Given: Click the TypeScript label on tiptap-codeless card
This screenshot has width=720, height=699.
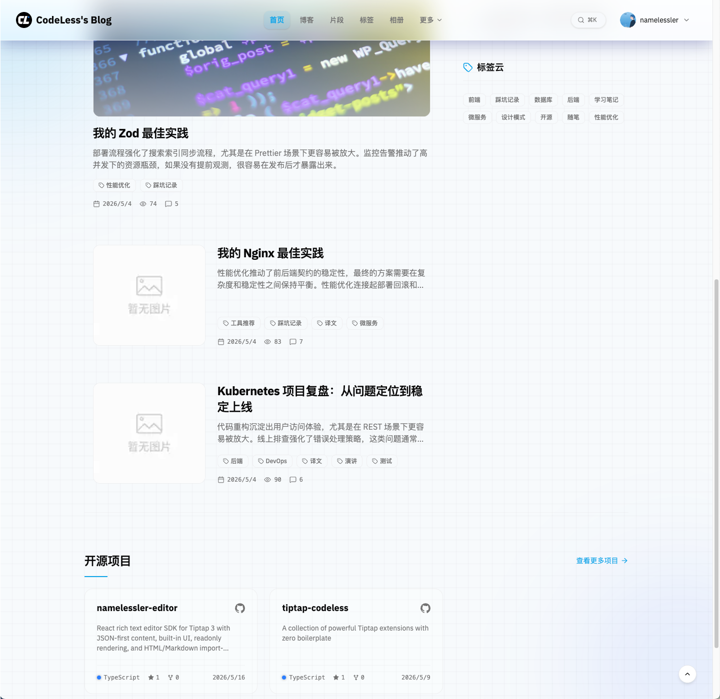Looking at the screenshot, I should 307,678.
